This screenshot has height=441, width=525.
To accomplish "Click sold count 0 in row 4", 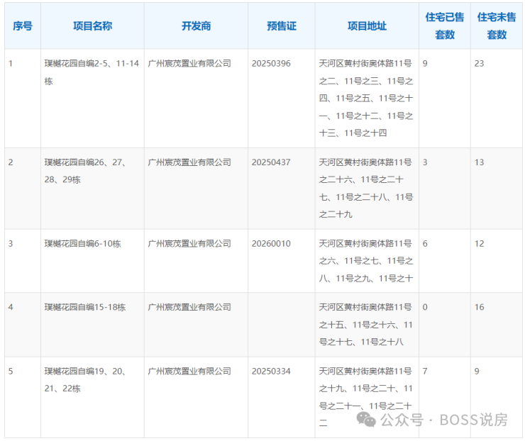I will 425,307.
